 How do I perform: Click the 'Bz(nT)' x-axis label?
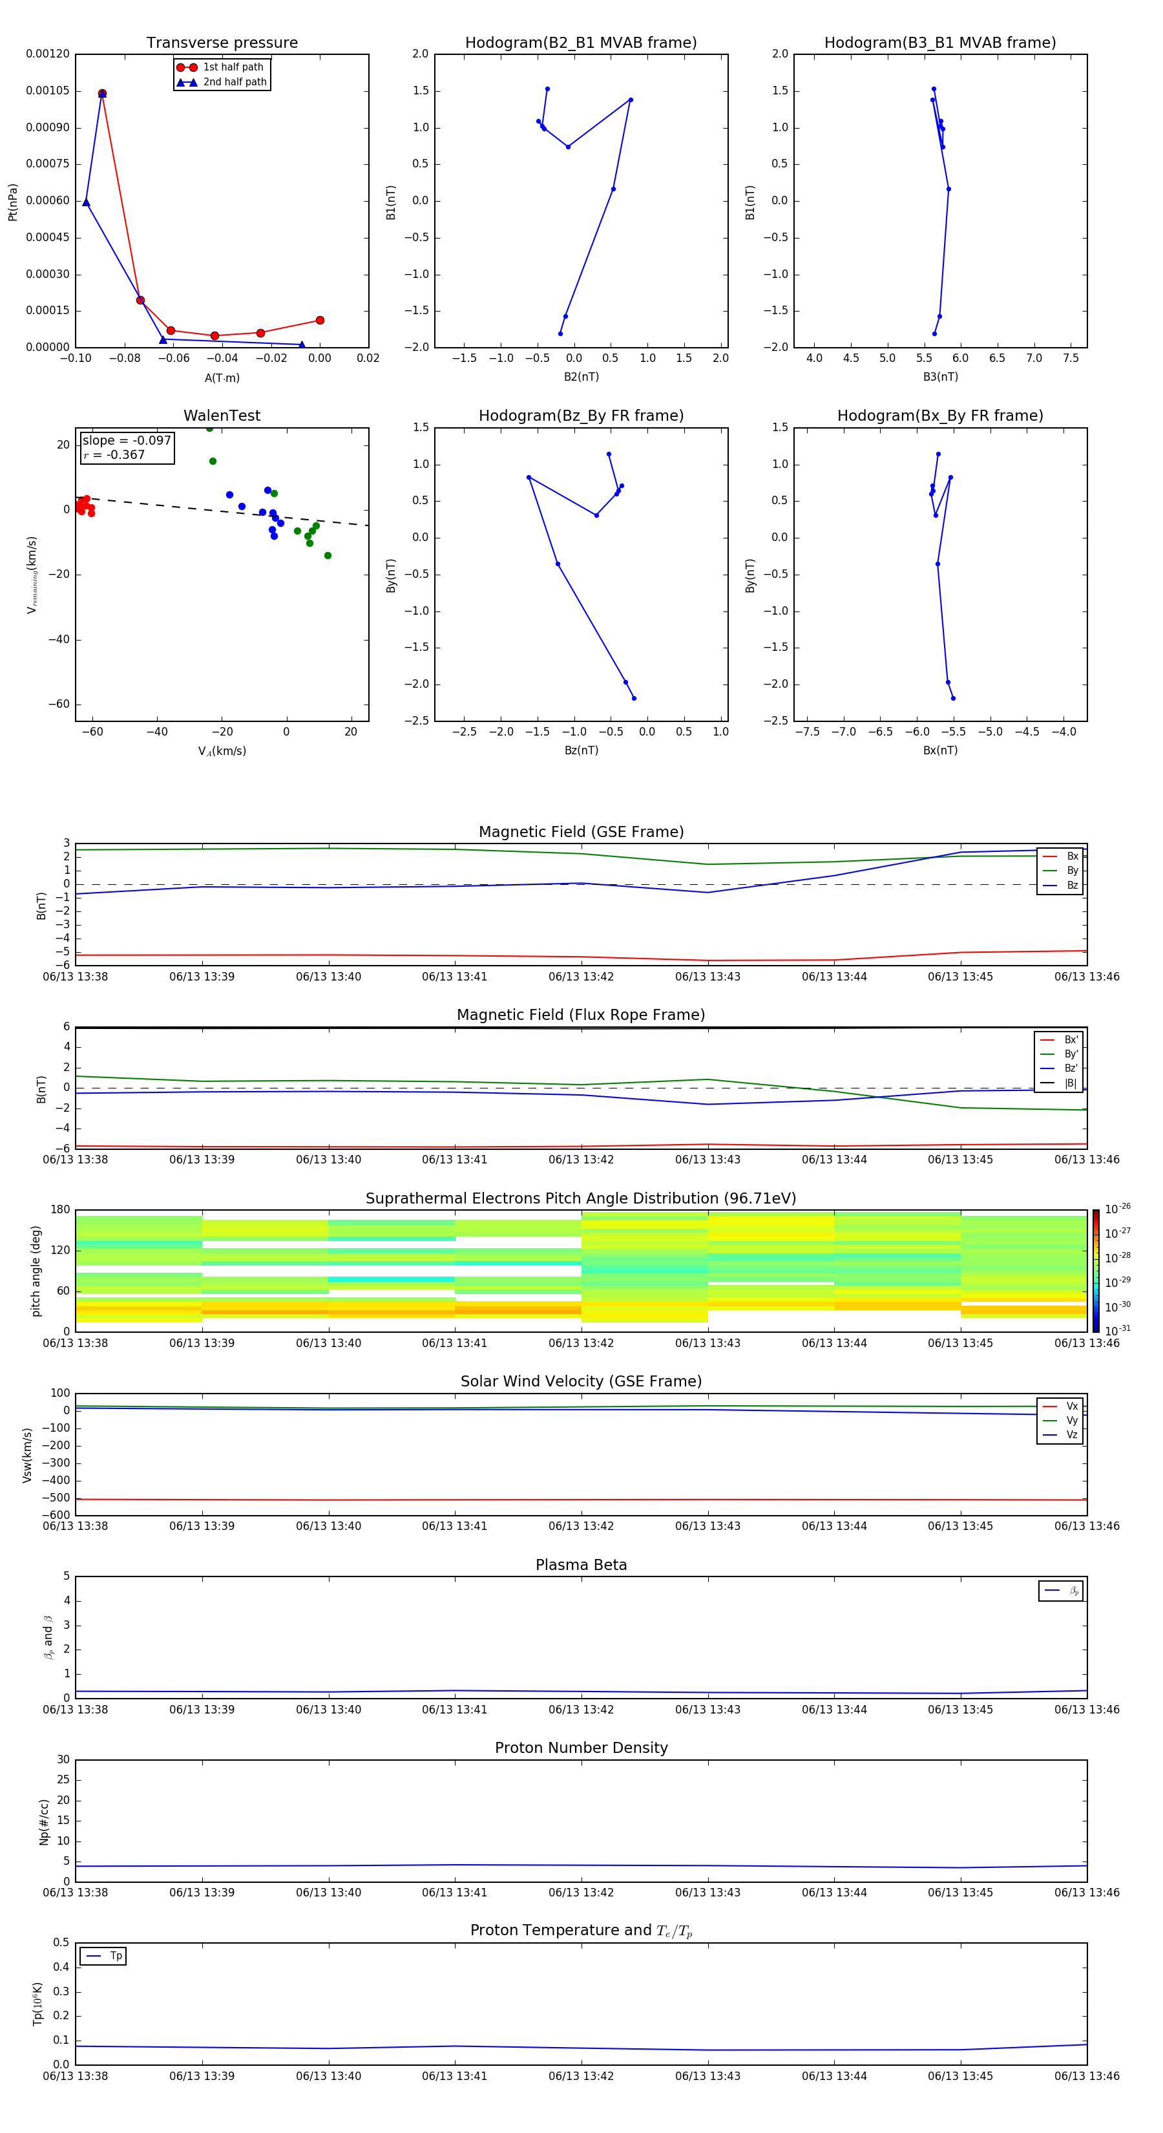[x=581, y=750]
